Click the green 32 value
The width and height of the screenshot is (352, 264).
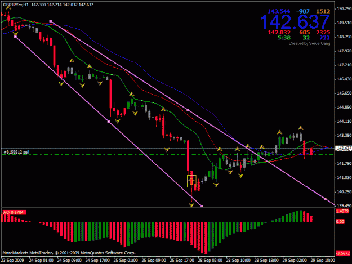pos(306,38)
